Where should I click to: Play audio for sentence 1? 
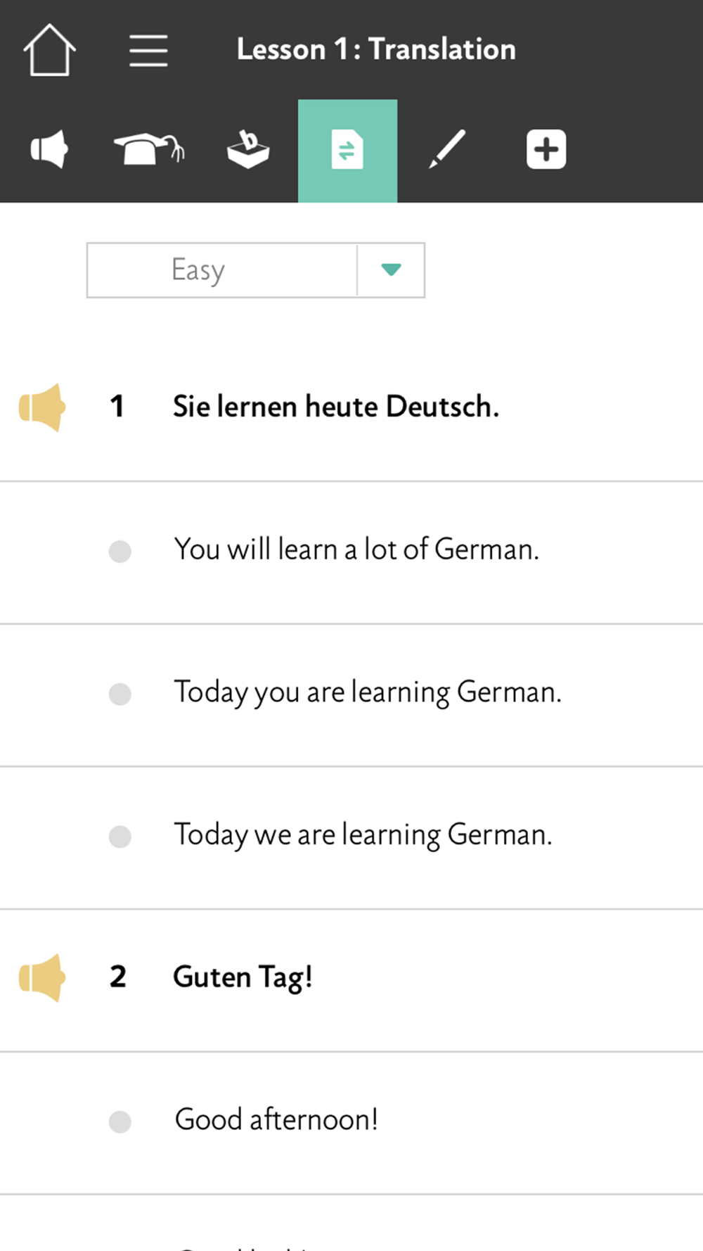point(42,407)
